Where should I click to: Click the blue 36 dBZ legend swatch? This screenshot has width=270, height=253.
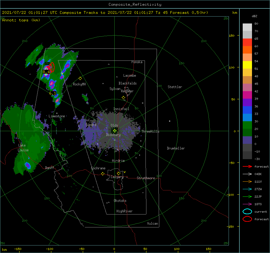[x=247, y=110]
